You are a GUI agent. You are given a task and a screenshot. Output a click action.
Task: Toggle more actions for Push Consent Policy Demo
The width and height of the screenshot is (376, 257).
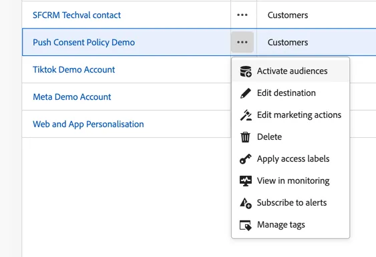[x=242, y=42]
